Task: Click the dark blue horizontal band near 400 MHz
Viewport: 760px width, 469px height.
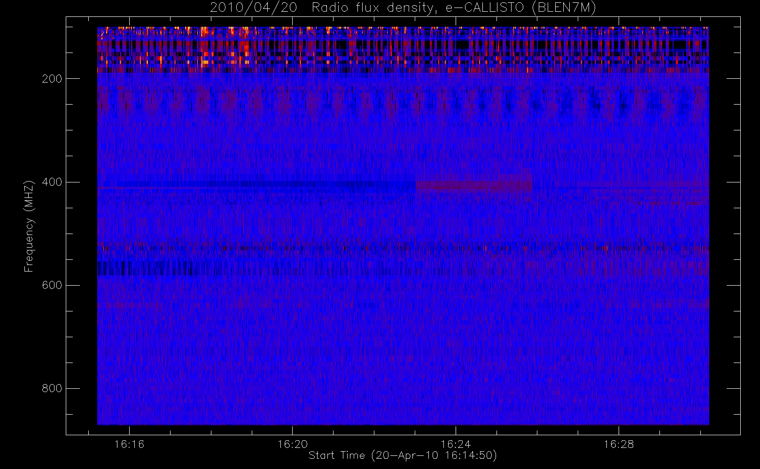Action: [257, 185]
